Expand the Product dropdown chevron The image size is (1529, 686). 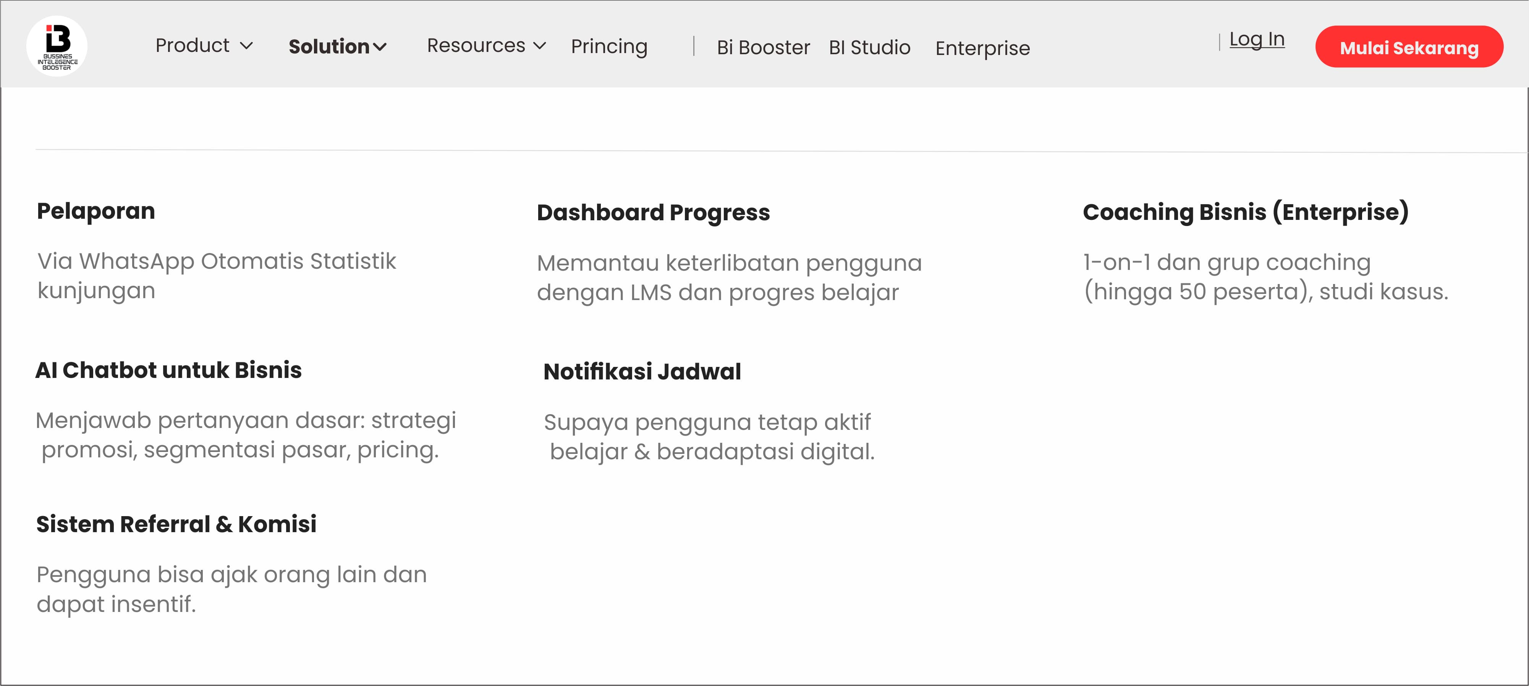[x=246, y=46]
